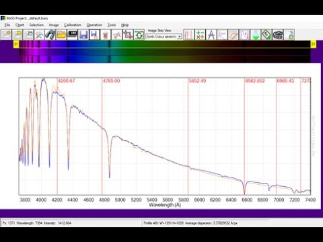Click the Wavelength (Å) axis title
This screenshot has width=323, height=242.
click(x=165, y=205)
